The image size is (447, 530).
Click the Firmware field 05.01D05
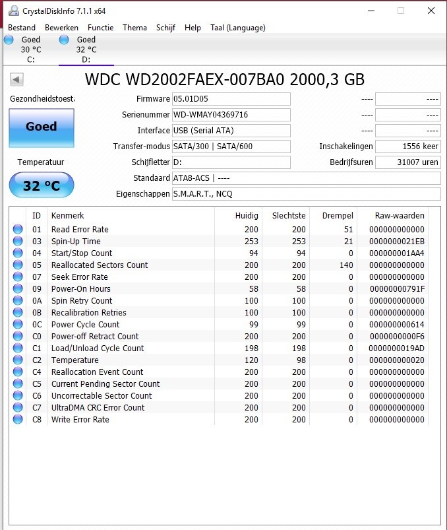[x=231, y=99]
